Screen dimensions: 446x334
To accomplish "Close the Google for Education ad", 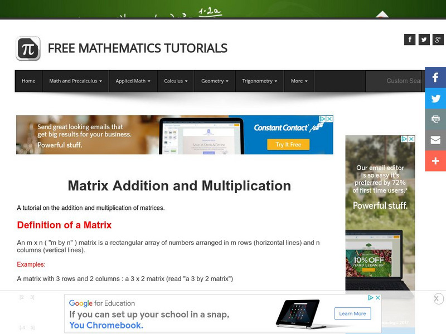I will (378, 298).
